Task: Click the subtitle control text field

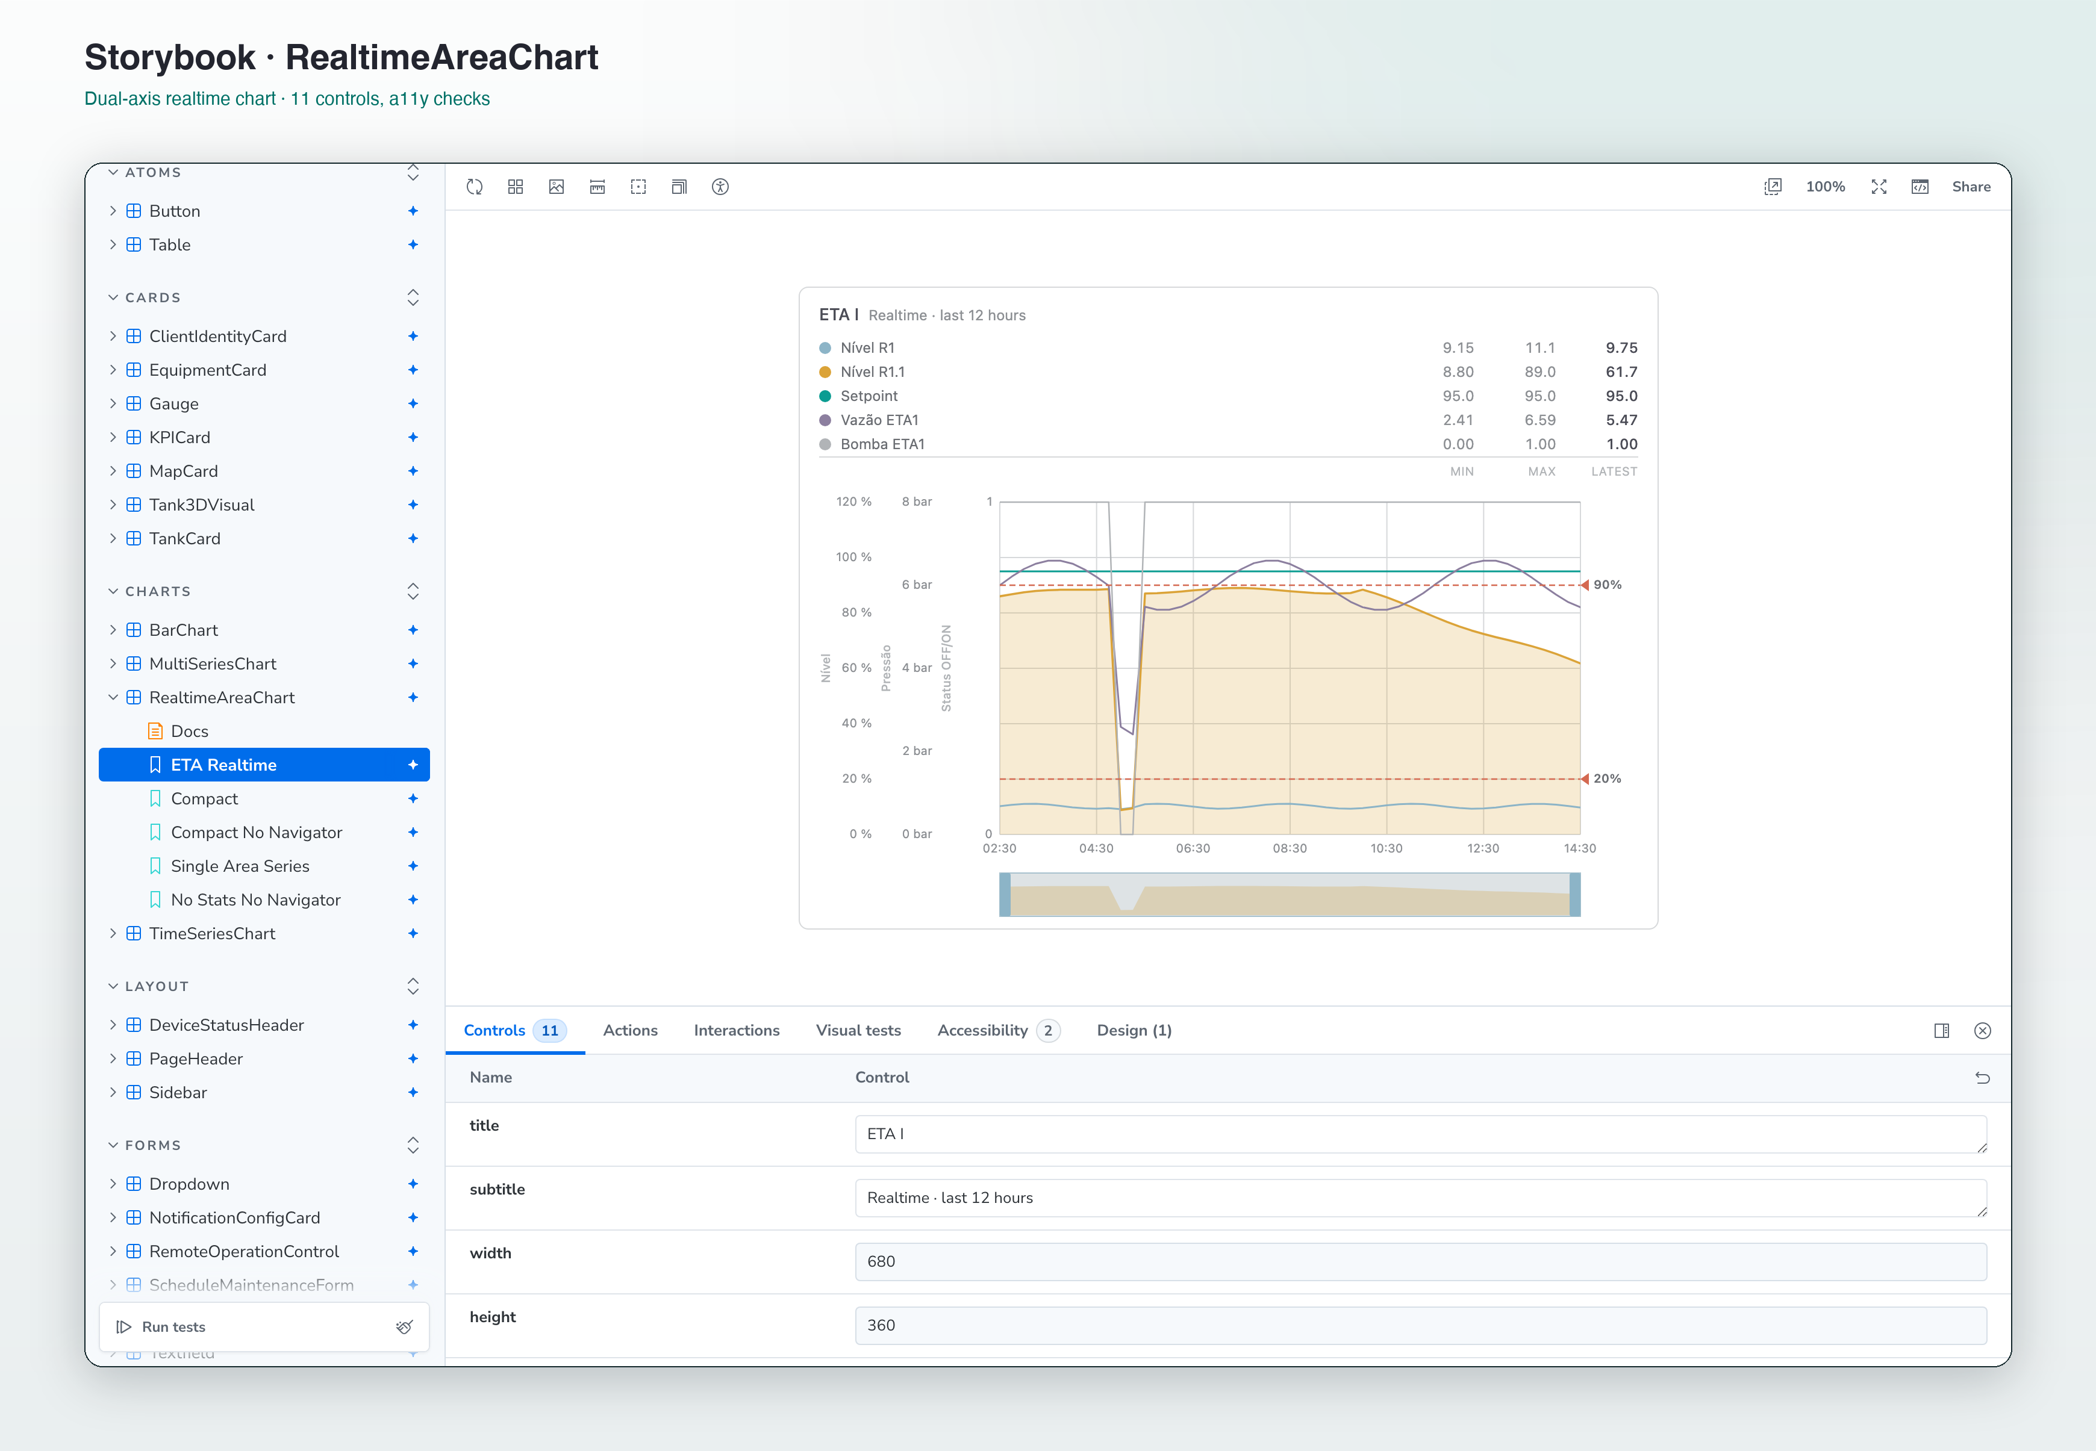Action: (1420, 1198)
